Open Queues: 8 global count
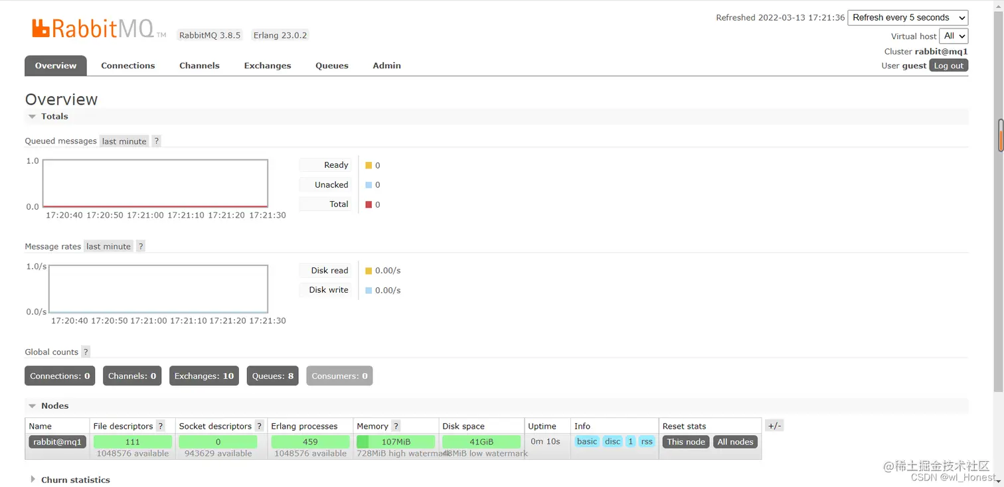 (x=272, y=376)
